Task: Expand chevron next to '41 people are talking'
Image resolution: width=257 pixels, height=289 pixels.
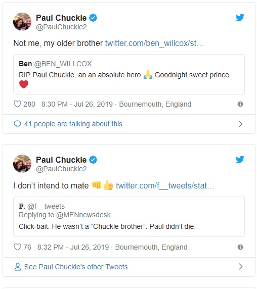Action: [241, 124]
